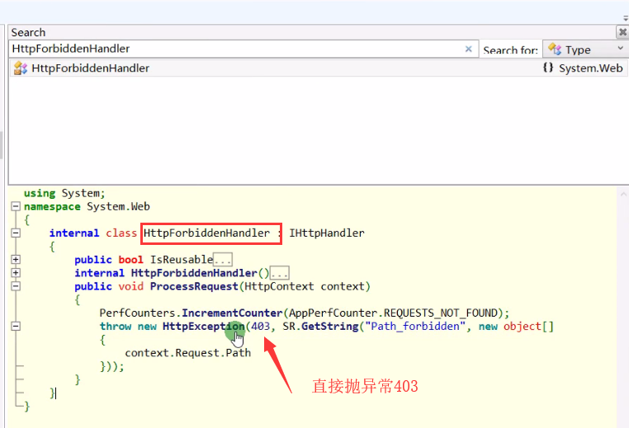
Task: Close the Search panel
Action: tap(622, 31)
